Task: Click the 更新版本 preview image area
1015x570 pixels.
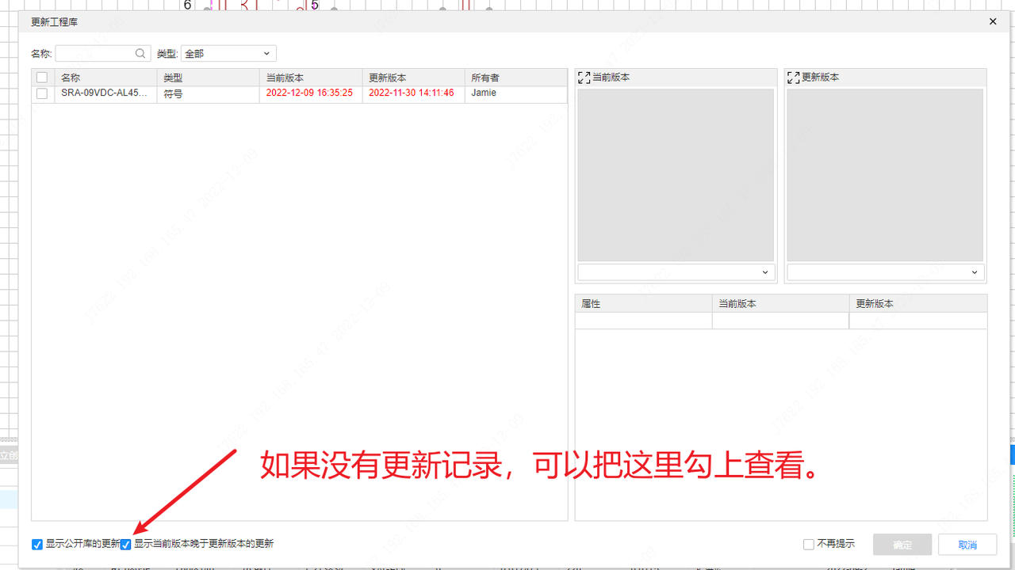Action: pos(886,175)
